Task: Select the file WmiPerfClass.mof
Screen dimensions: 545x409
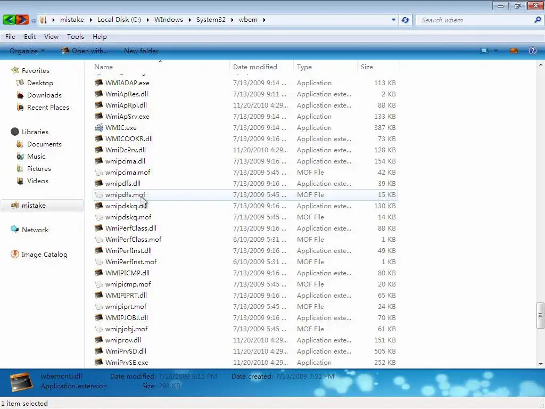Action: point(245,239)
